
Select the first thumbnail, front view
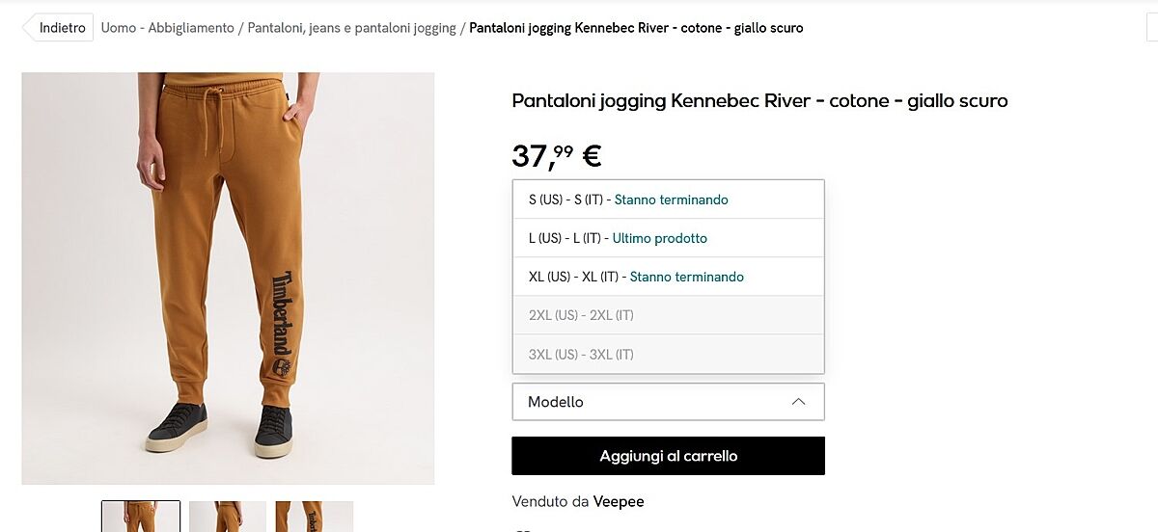pos(141,517)
